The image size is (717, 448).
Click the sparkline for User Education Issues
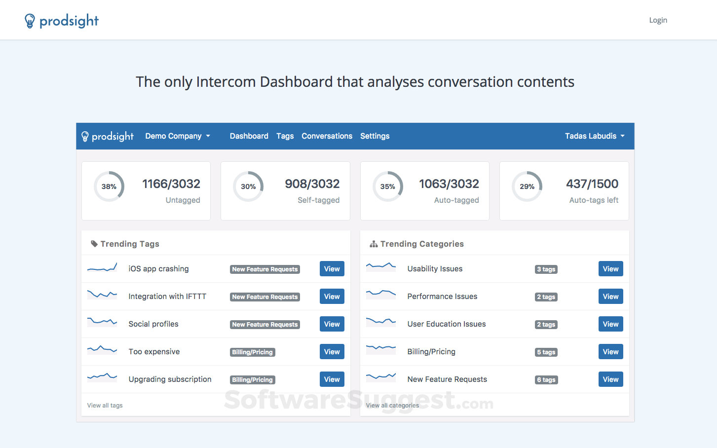[381, 322]
